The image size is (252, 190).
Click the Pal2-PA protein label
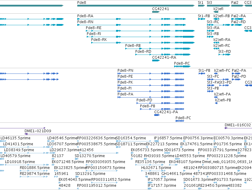coord(239,71)
